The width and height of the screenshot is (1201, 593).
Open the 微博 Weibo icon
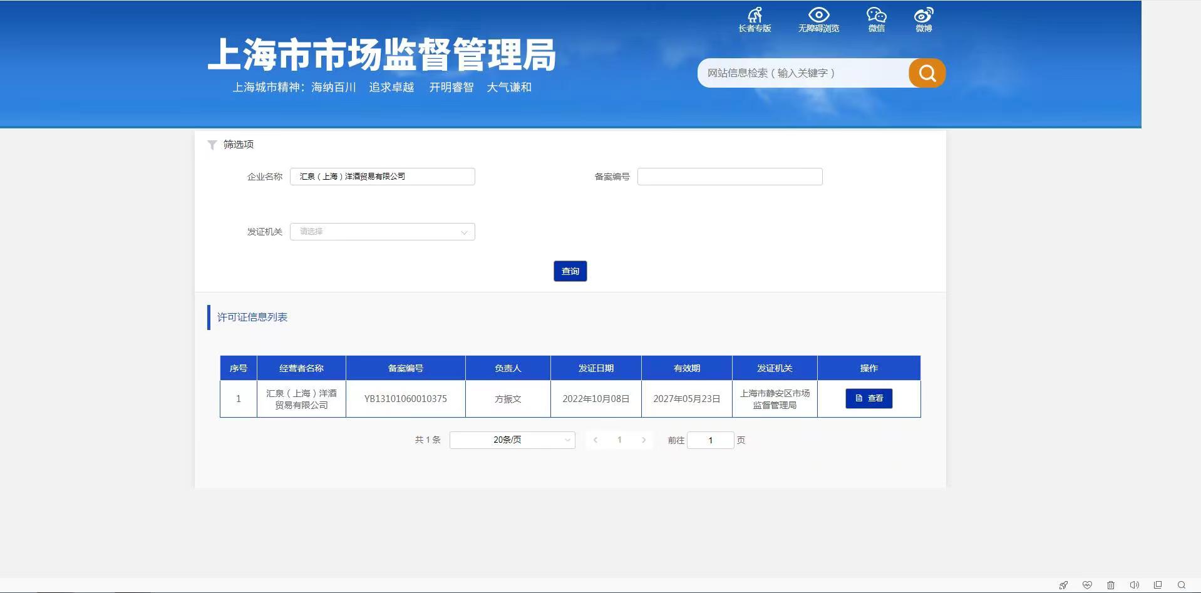(x=924, y=19)
